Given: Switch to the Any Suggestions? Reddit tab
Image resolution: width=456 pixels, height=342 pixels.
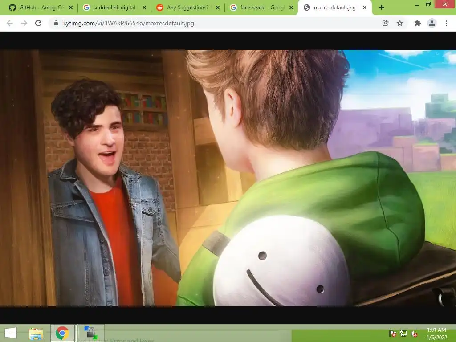Looking at the screenshot, I should [187, 8].
